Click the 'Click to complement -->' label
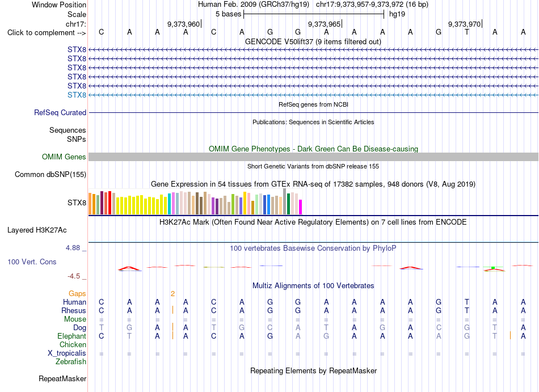 click(x=47, y=33)
